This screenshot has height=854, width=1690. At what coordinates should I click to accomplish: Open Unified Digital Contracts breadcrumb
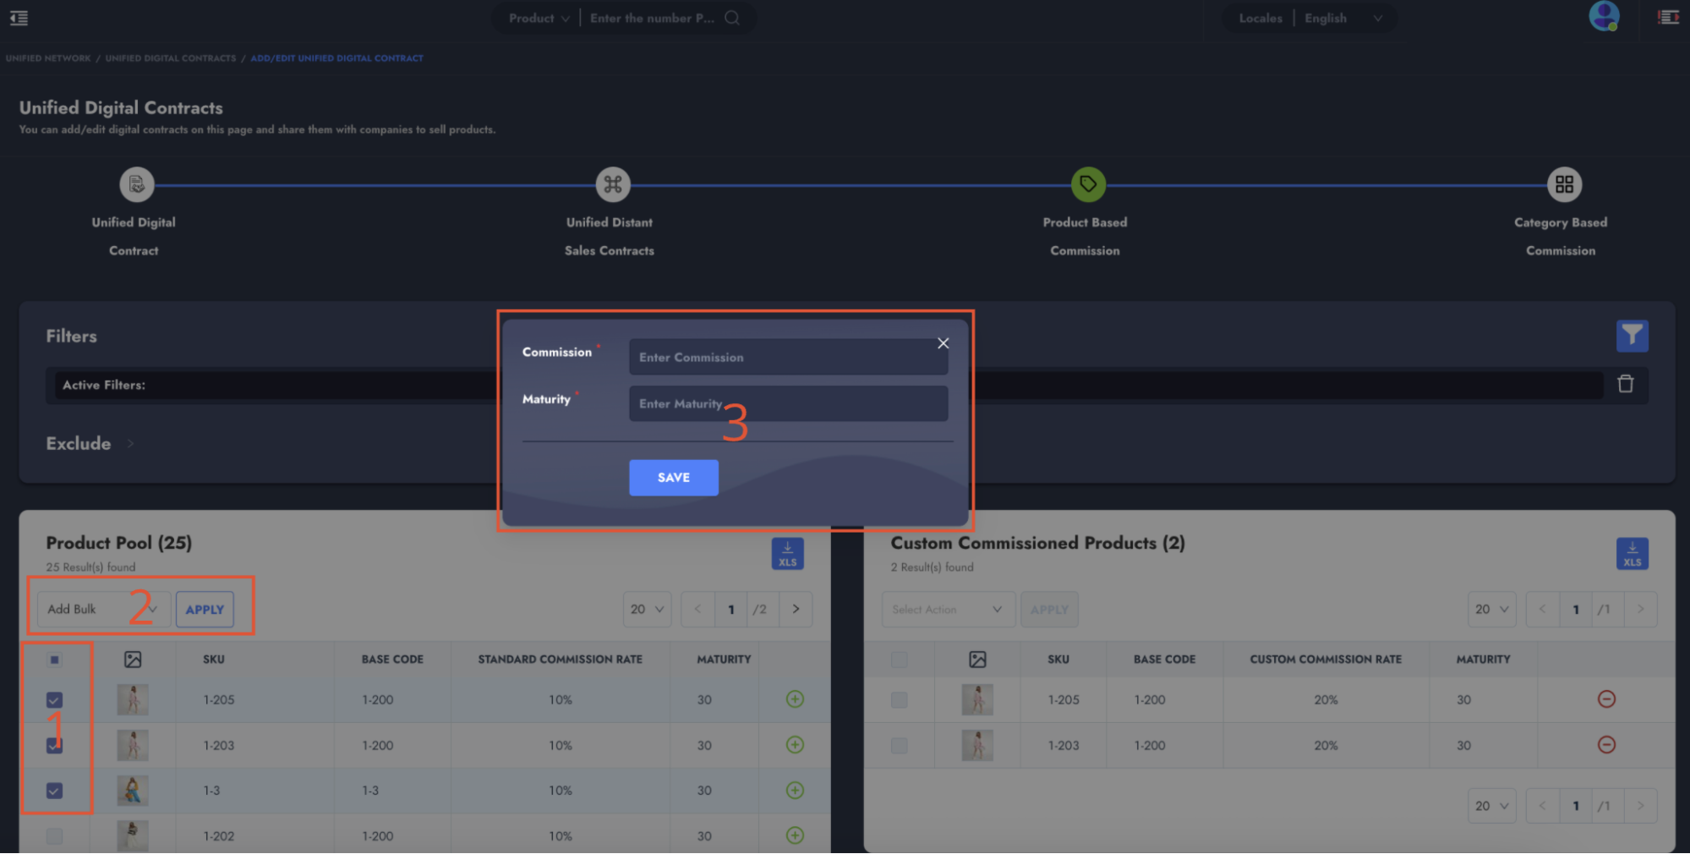[x=170, y=58]
